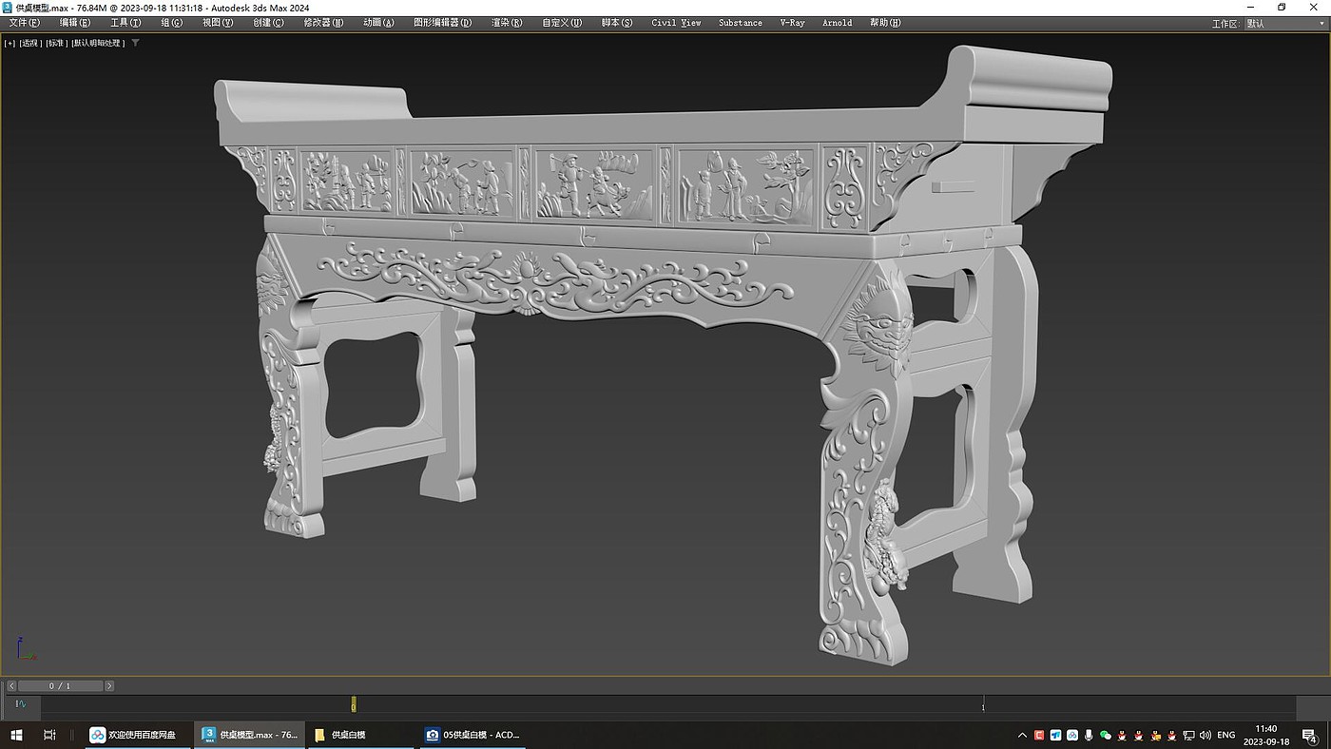Open the mini curve editor icon
1331x749 pixels.
tap(21, 704)
